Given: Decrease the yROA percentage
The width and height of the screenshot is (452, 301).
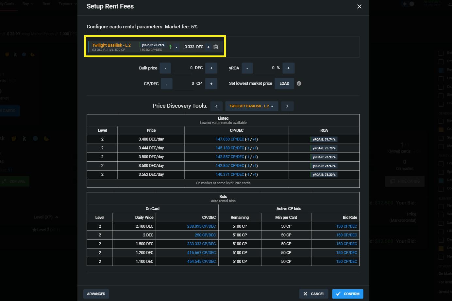Looking at the screenshot, I should [x=247, y=68].
